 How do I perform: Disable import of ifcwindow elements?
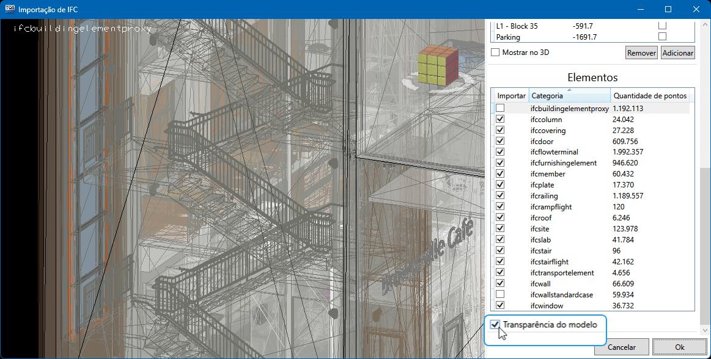pos(500,305)
